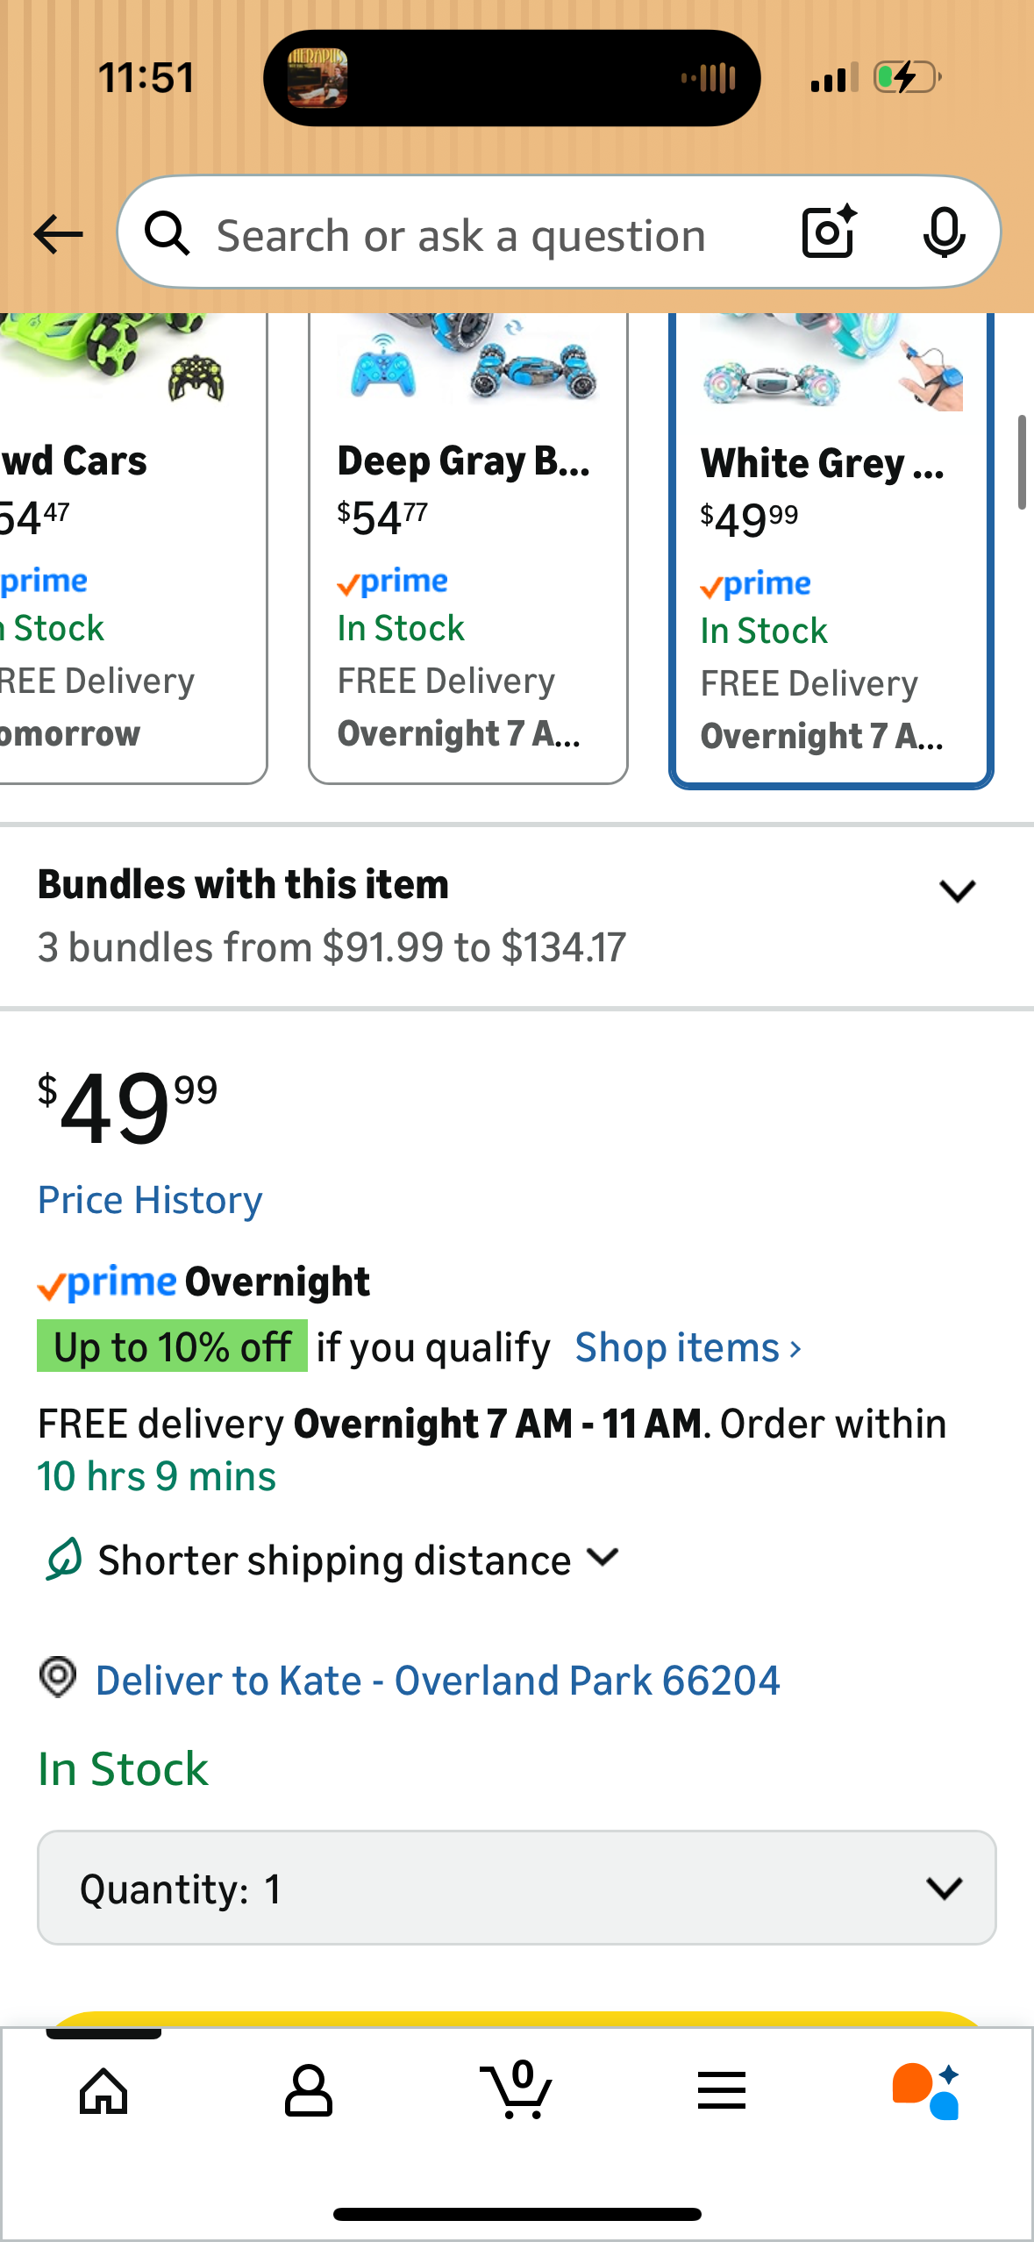Open the hamburger menu

722,2091
